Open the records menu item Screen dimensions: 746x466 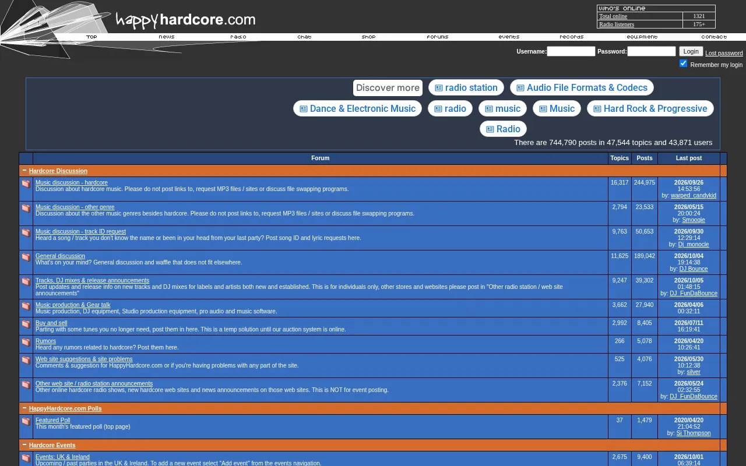572,37
